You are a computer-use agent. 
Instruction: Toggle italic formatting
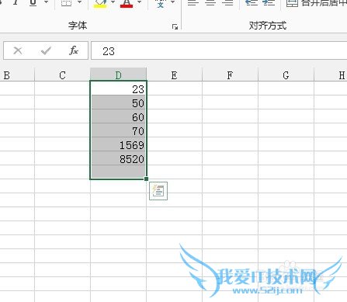16,2
